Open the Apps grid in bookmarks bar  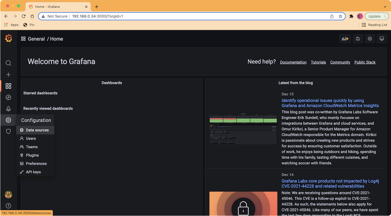(x=12, y=25)
